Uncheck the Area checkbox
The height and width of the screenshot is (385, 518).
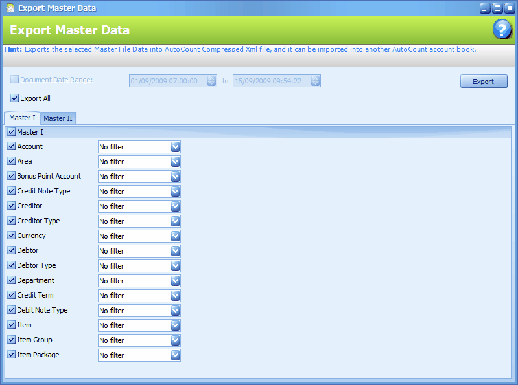(11, 161)
